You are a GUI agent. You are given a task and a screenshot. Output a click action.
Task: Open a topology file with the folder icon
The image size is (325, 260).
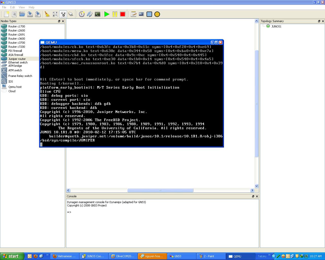(22, 14)
